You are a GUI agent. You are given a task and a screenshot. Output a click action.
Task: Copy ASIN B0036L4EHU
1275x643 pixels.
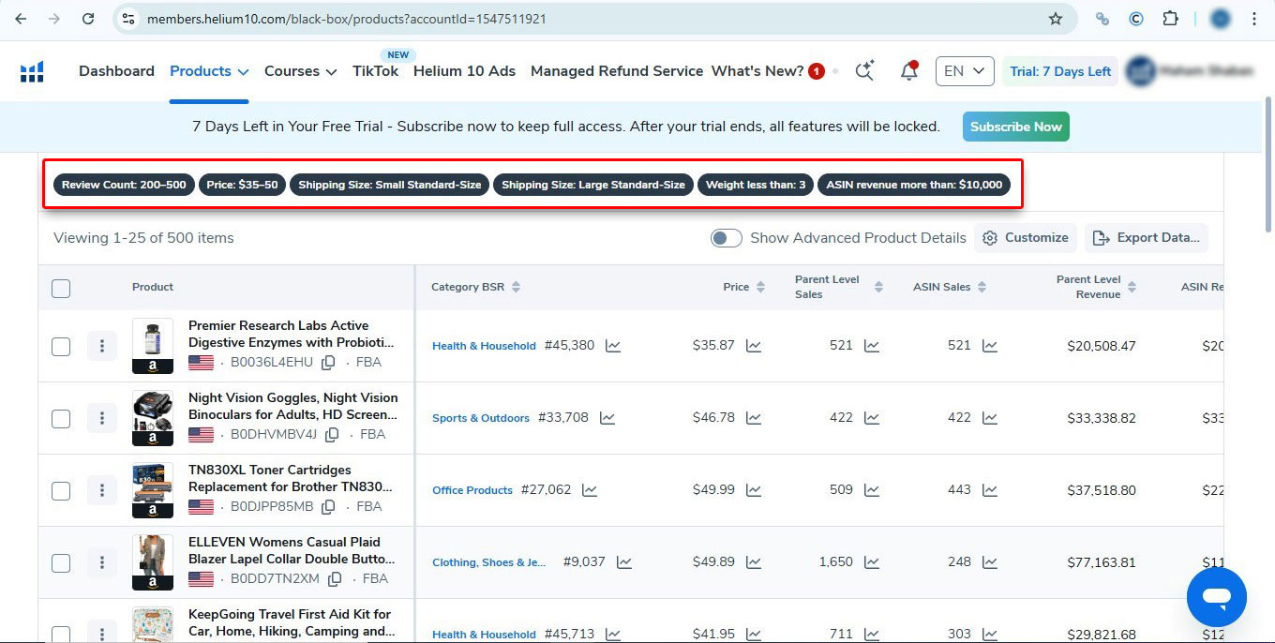point(328,363)
